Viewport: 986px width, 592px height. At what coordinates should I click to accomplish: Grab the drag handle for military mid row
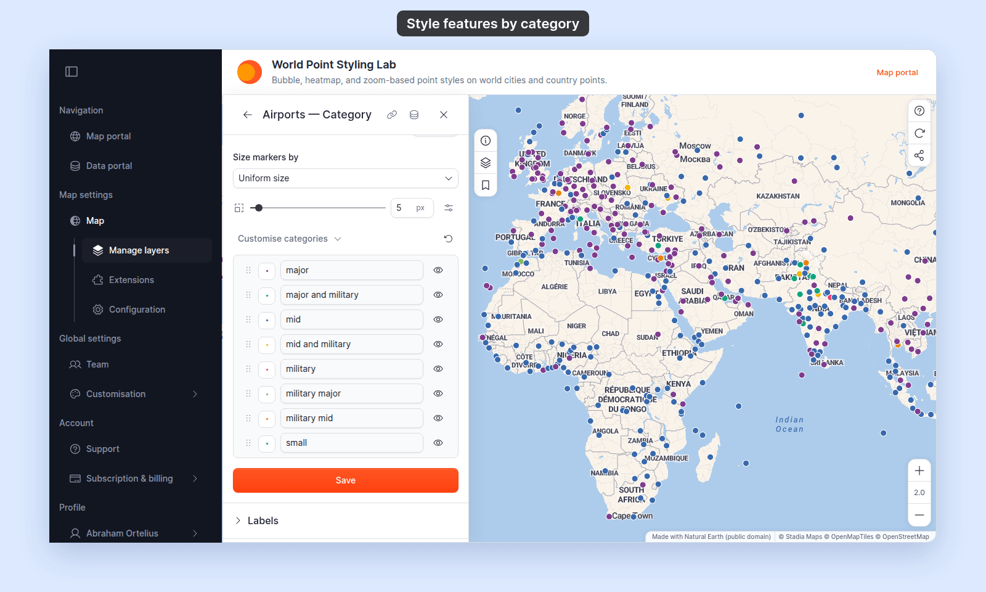pyautogui.click(x=248, y=418)
